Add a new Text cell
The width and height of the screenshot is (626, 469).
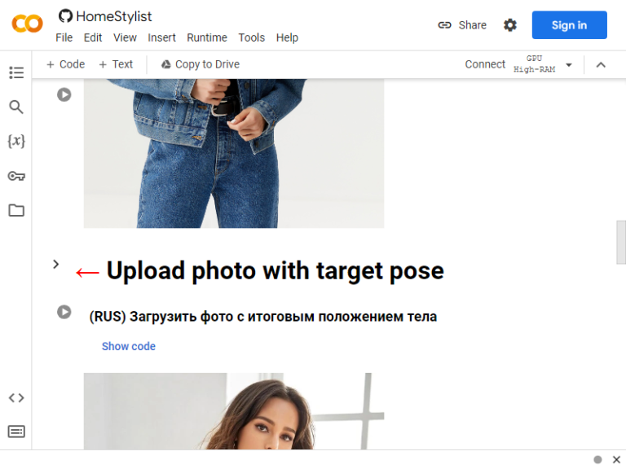116,64
